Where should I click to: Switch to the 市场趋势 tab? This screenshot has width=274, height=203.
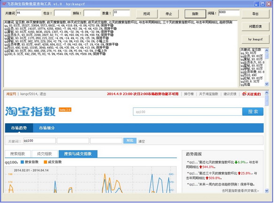click(x=19, y=128)
